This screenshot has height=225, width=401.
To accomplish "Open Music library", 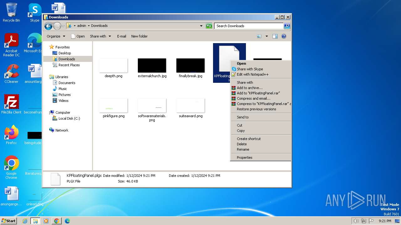I will (63, 89).
